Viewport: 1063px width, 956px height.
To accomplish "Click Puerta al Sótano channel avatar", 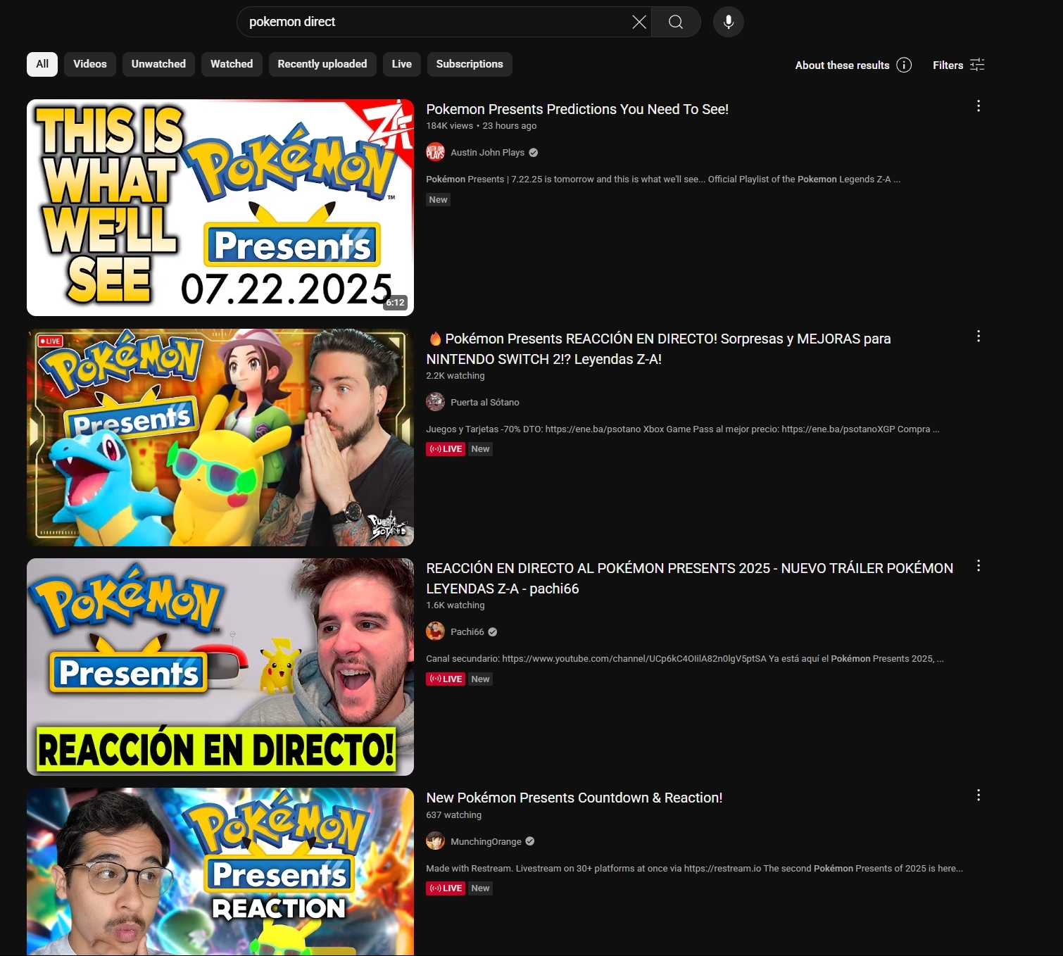I will (x=435, y=402).
